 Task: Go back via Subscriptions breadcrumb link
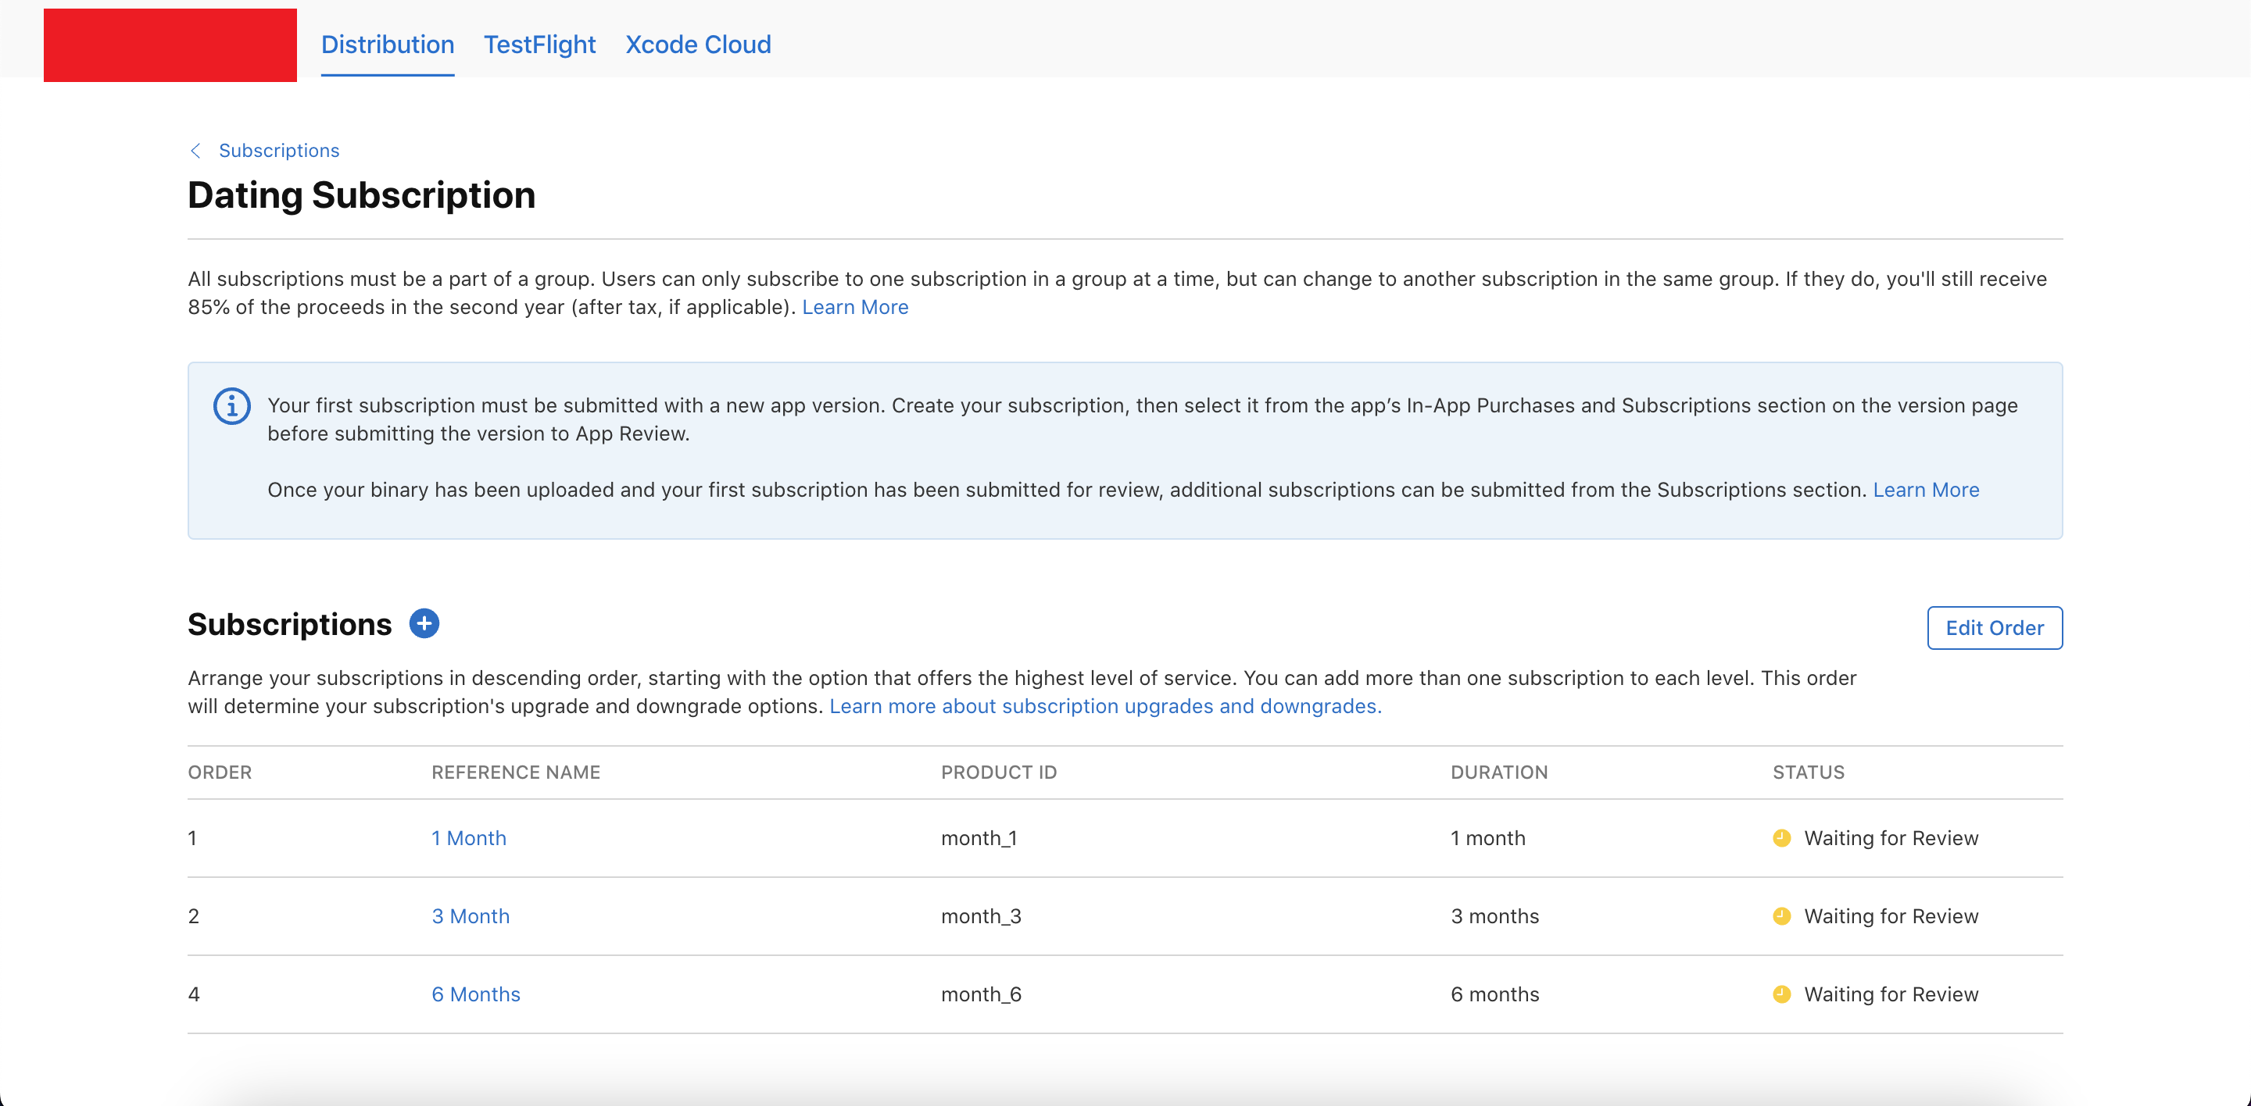coord(279,151)
